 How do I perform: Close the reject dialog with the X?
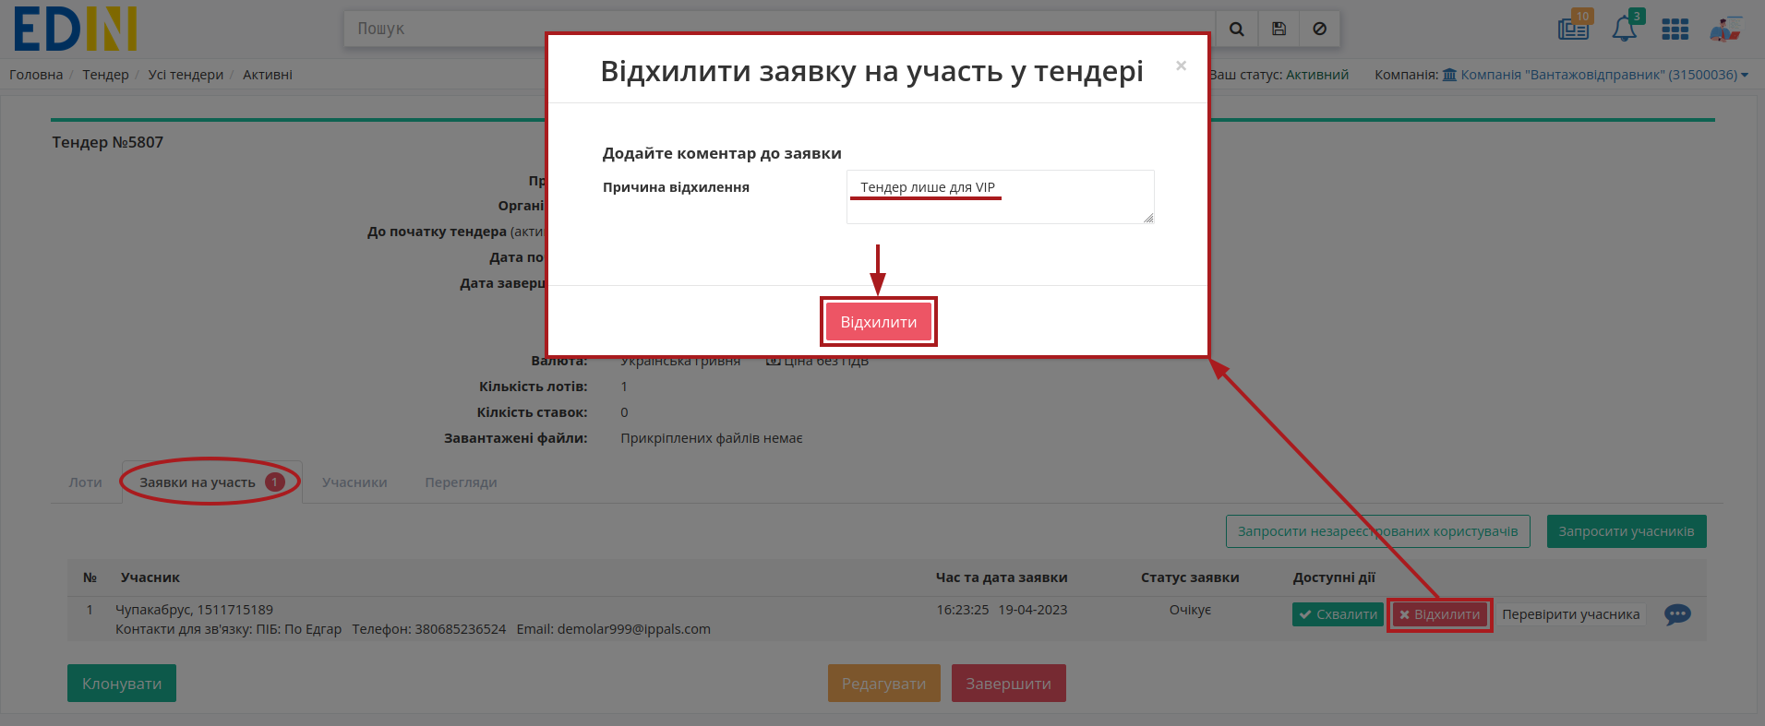1181,65
